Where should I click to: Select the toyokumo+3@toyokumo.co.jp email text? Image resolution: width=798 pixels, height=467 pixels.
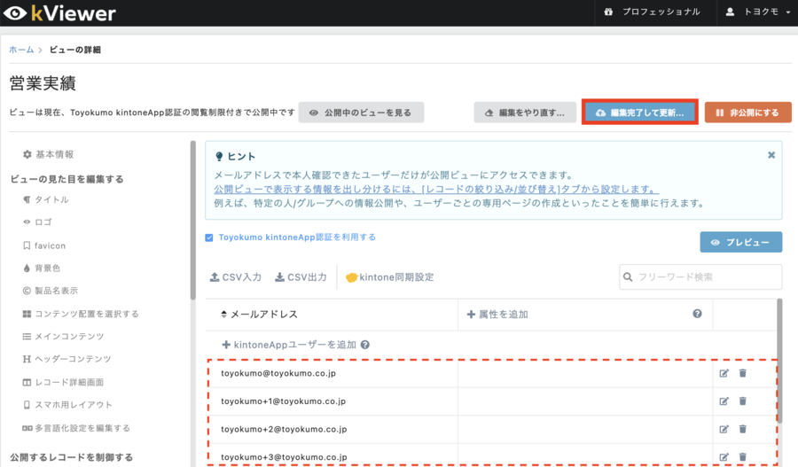coord(284,457)
